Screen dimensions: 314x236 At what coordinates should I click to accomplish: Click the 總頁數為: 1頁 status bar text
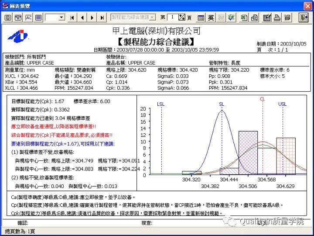pos(20,232)
